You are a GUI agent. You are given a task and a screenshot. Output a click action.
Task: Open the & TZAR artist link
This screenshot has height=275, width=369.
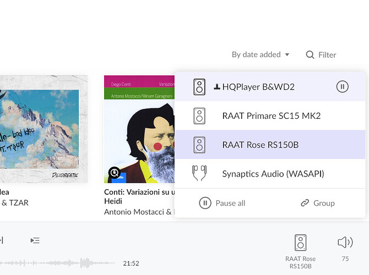pos(15,202)
